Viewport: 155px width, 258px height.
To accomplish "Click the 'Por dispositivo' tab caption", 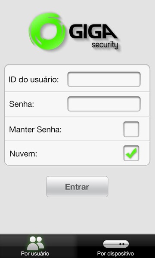I will click(x=115, y=253).
